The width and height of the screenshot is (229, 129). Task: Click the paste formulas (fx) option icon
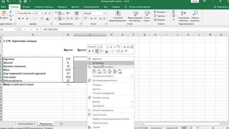pyautogui.click(x=104, y=72)
